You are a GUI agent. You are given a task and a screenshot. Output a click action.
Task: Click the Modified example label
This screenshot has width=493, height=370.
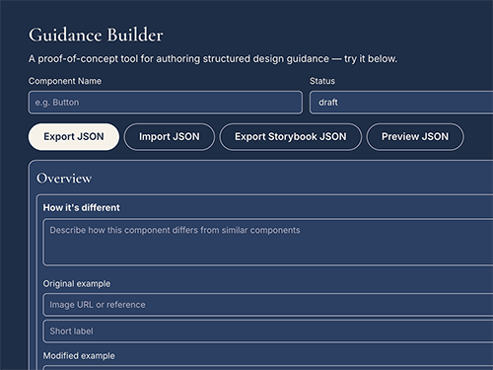click(x=79, y=356)
